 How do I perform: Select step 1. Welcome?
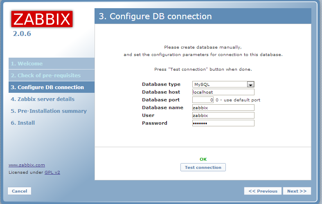[x=52, y=63]
